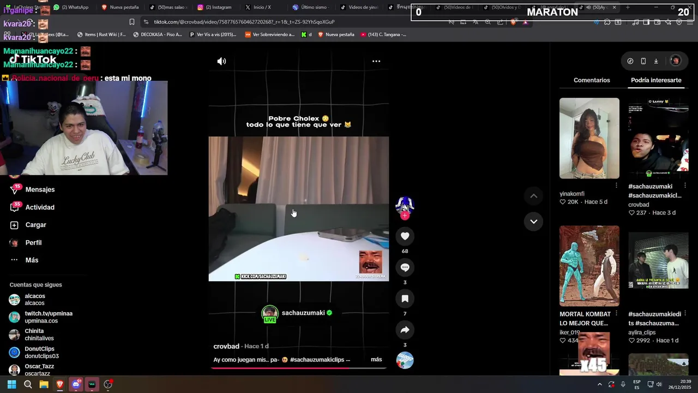Bookmark the page with browser bookmark icon
The height and width of the screenshot is (393, 698).
click(x=131, y=22)
